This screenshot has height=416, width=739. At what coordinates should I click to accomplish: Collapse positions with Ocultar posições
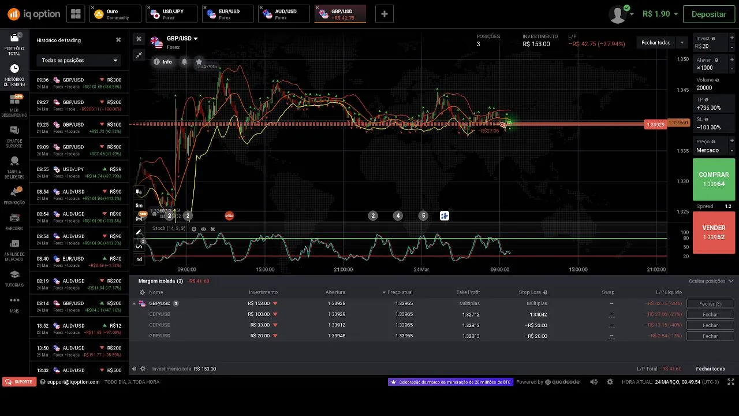pos(711,281)
